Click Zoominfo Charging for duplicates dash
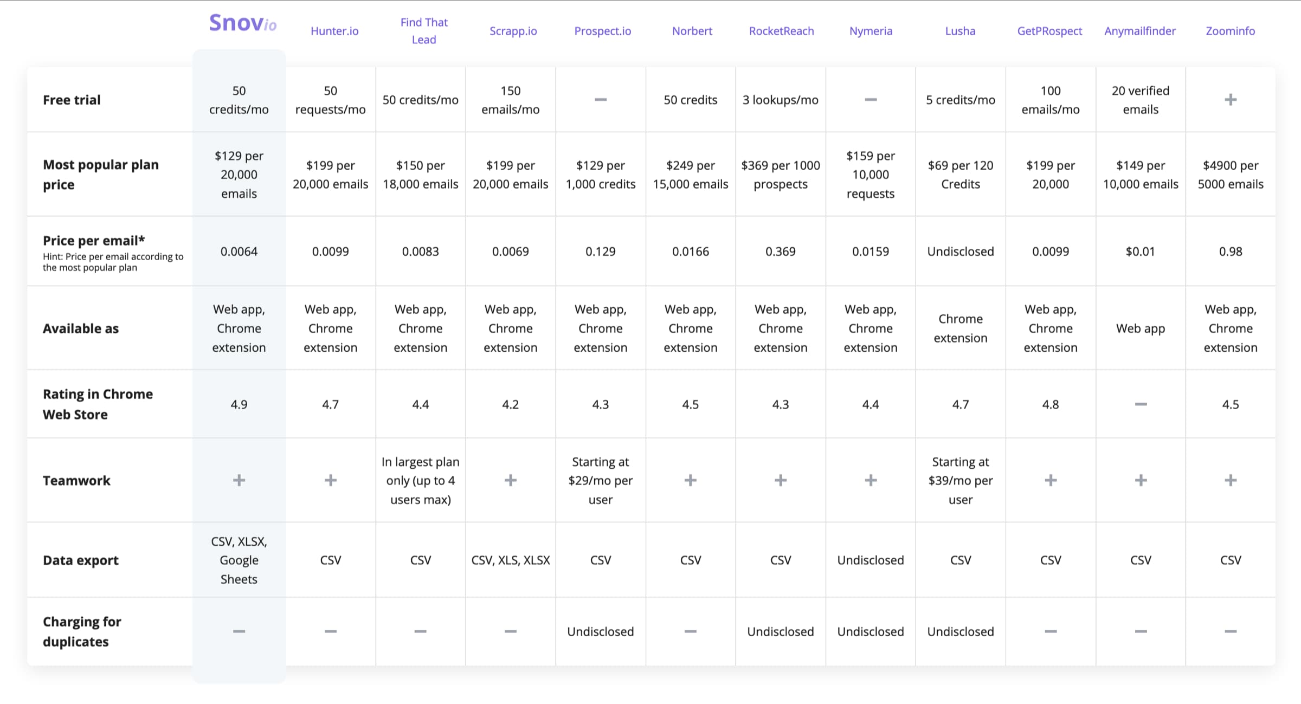 tap(1231, 631)
